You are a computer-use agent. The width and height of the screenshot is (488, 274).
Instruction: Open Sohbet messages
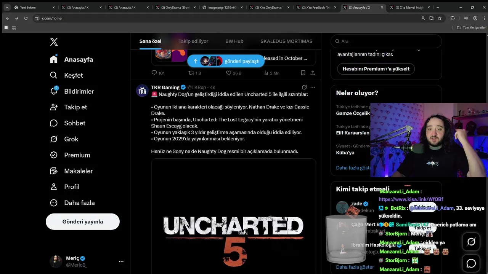(x=67, y=123)
